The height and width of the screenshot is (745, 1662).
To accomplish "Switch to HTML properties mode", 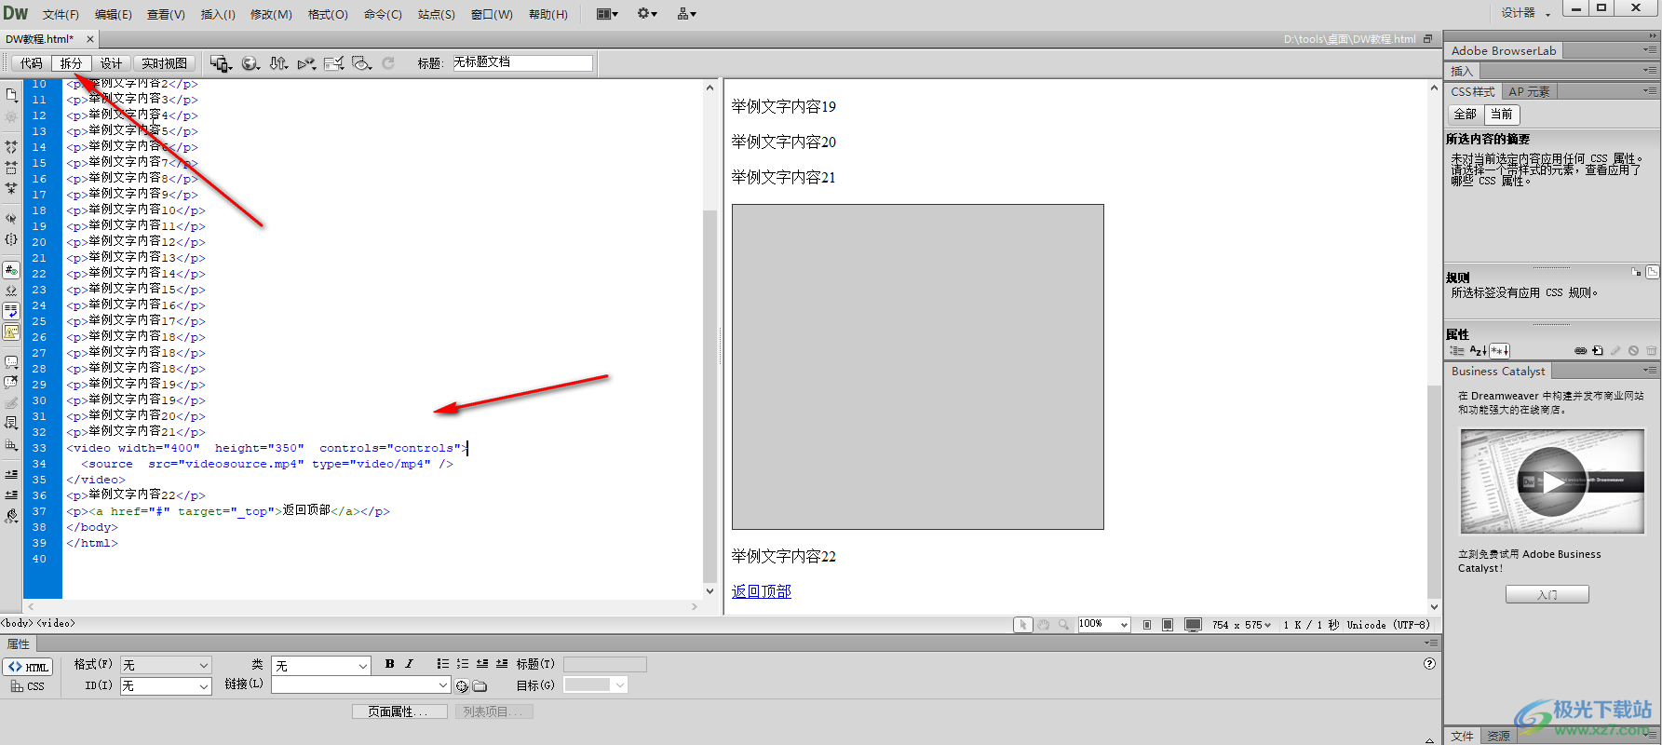I will click(29, 667).
